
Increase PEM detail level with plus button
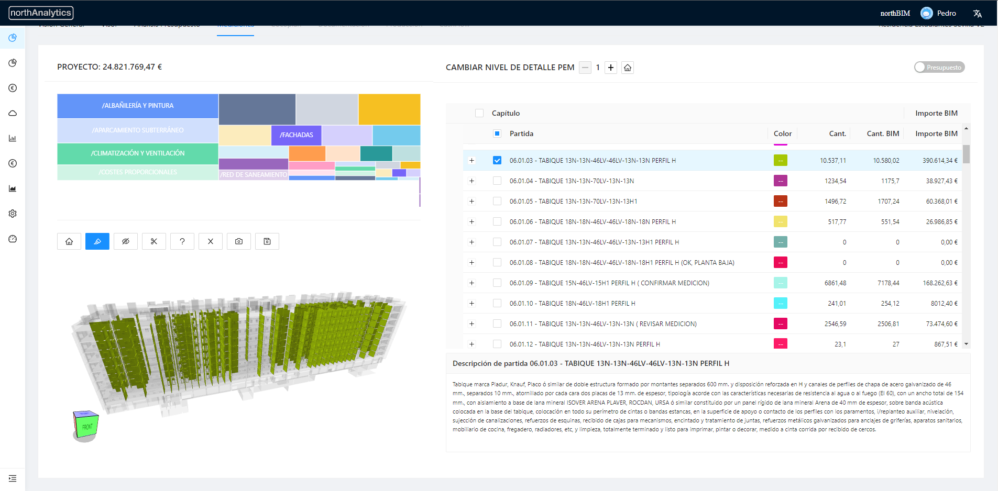(x=611, y=68)
